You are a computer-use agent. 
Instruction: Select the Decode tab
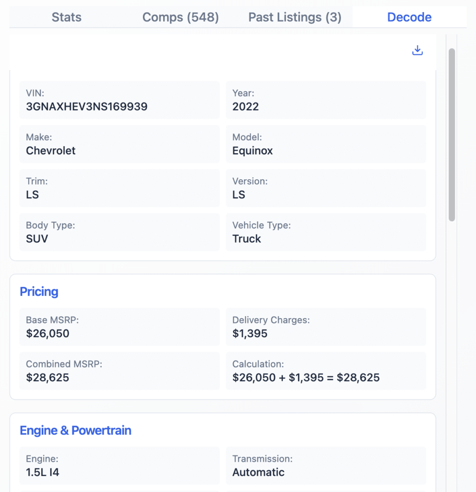coord(409,17)
